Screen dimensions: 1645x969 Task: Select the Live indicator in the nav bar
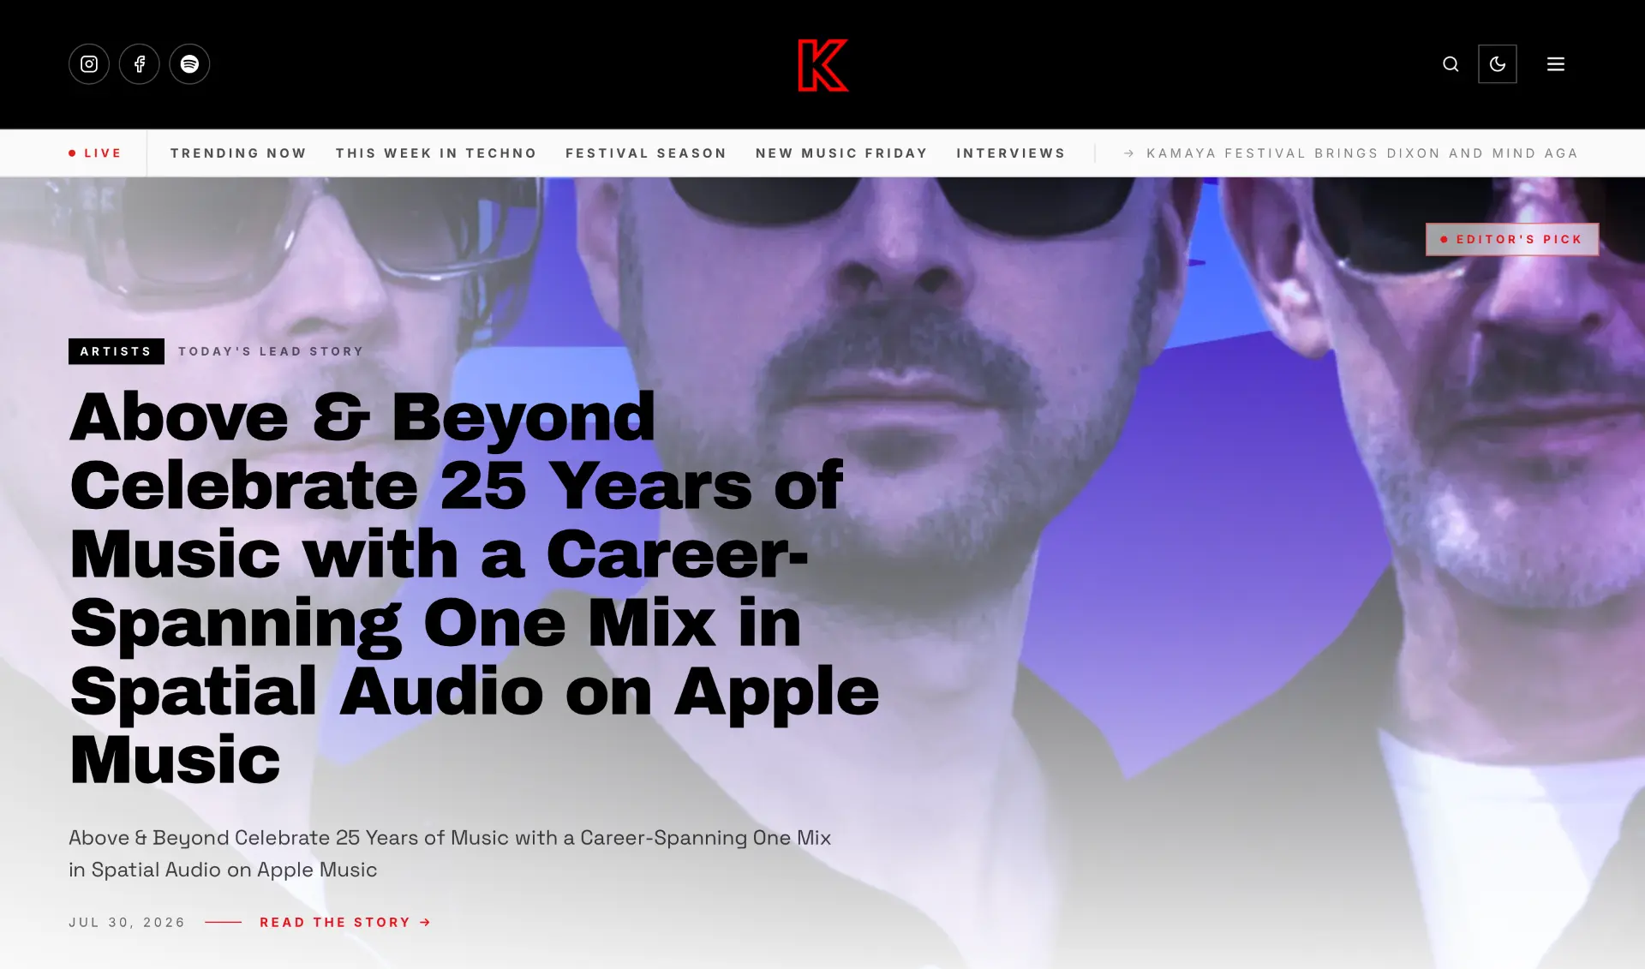click(x=95, y=153)
